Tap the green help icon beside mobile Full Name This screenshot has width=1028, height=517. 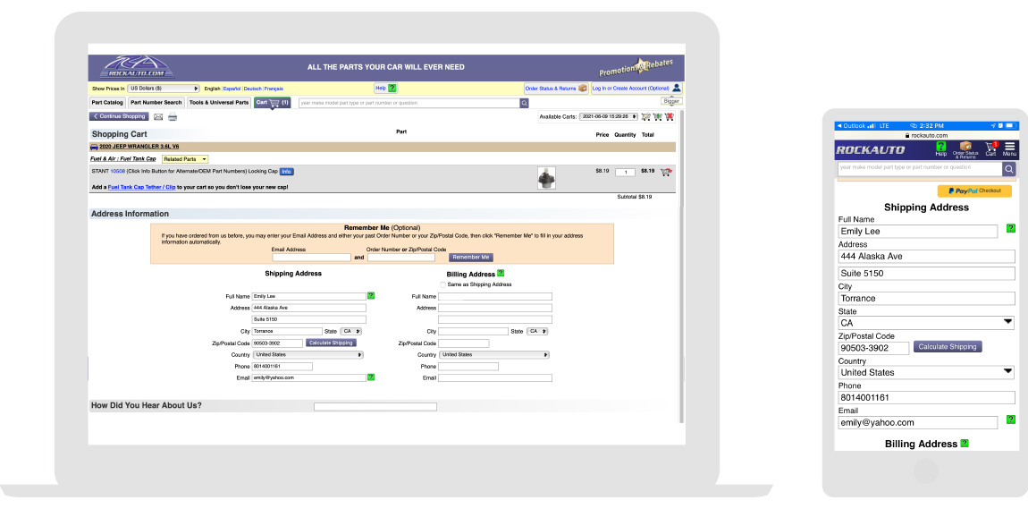pyautogui.click(x=1010, y=228)
